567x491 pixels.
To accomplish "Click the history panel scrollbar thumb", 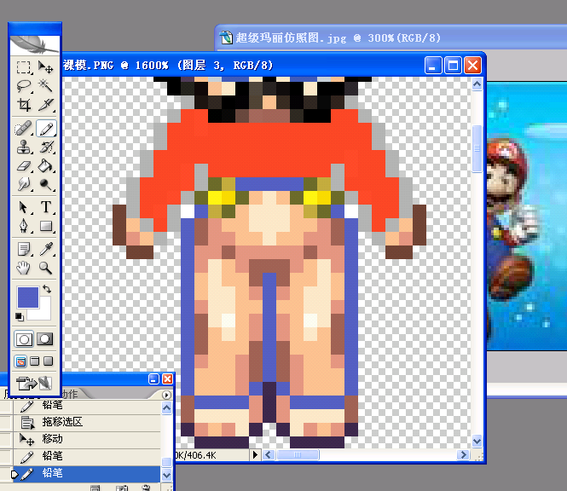I will click(x=167, y=462).
